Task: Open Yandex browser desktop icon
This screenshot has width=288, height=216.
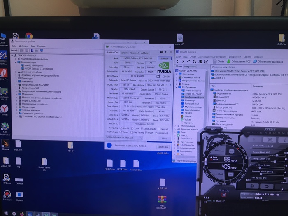Action: point(4,110)
